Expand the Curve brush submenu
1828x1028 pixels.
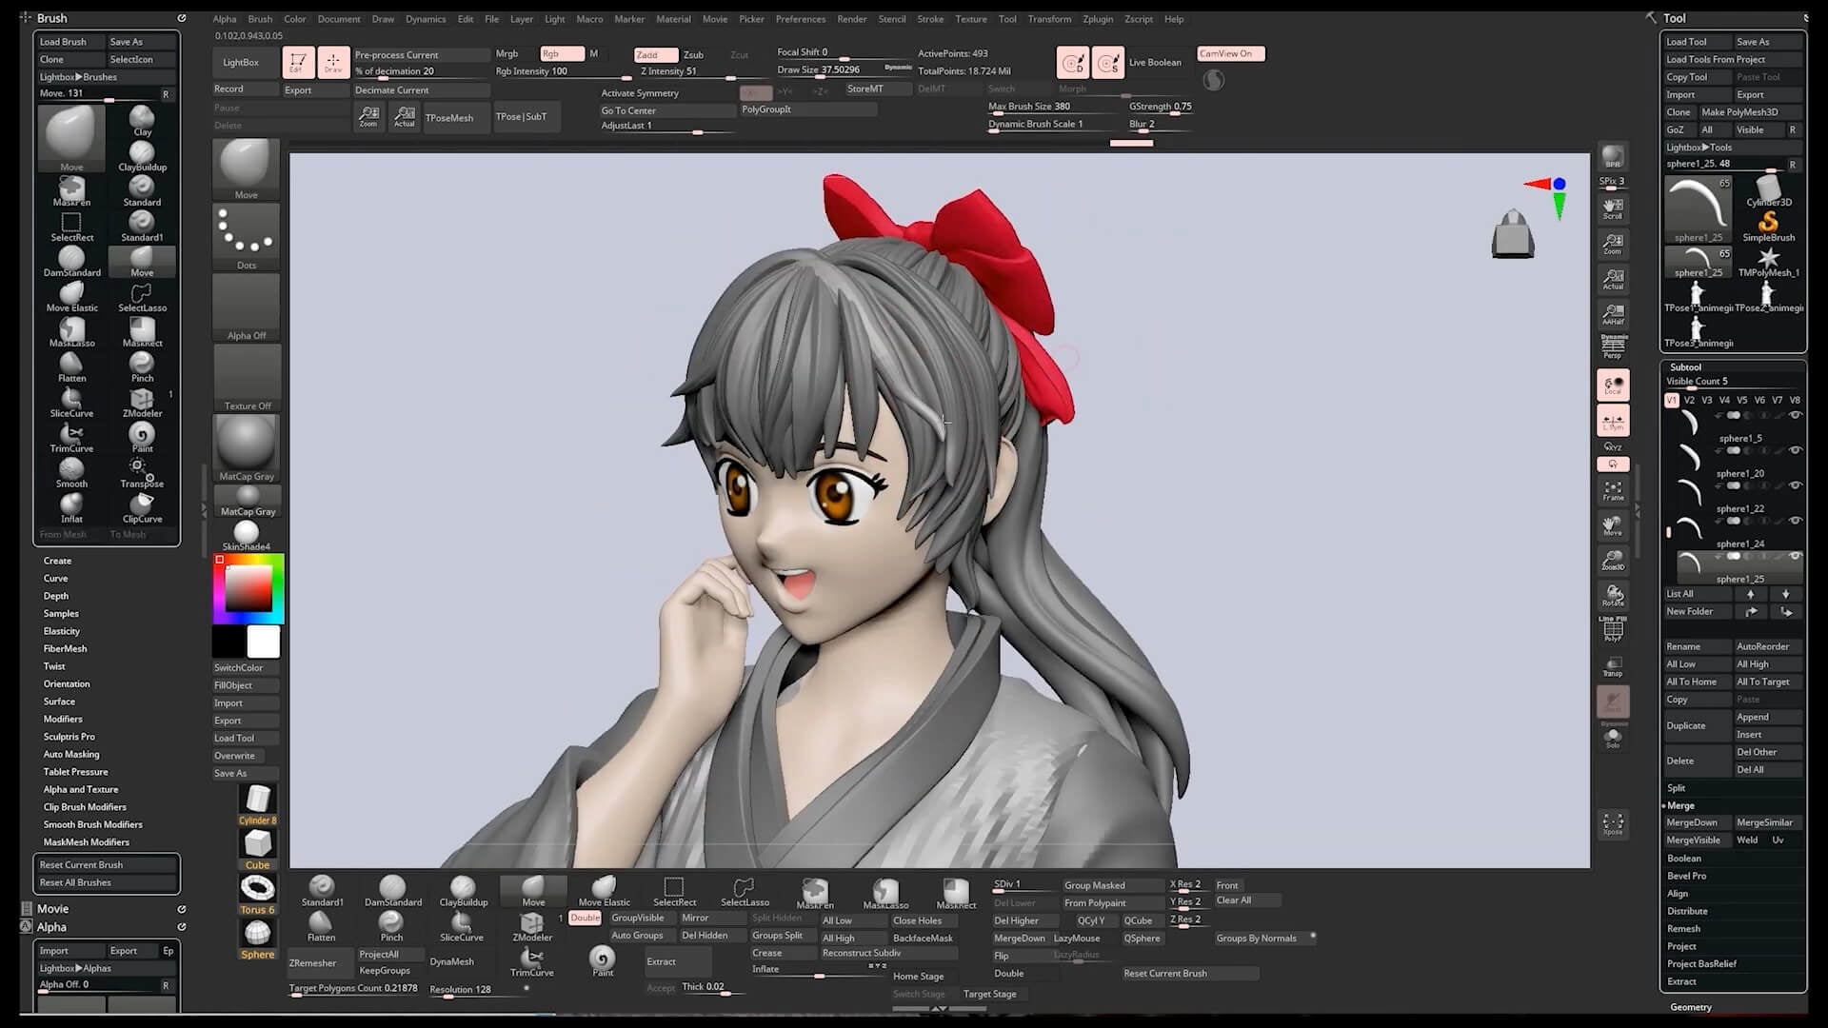coord(55,579)
